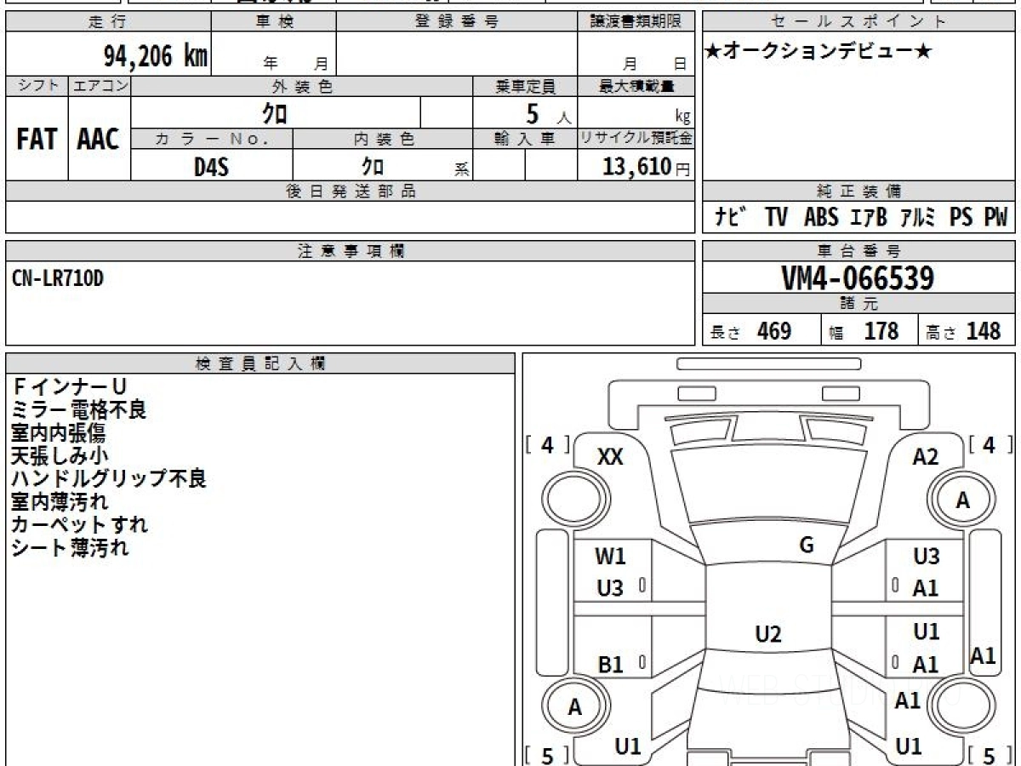
Task: Click the 最大積載量 header cell
Action: pyautogui.click(x=636, y=86)
